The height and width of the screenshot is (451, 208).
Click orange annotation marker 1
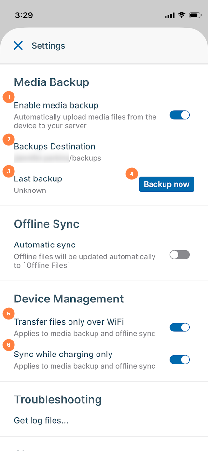[x=9, y=97]
